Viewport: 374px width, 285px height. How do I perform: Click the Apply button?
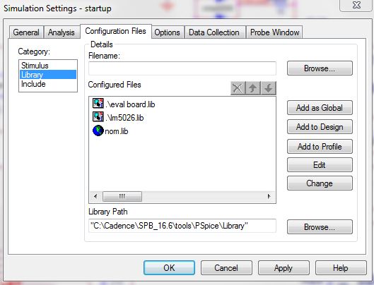[284, 267]
